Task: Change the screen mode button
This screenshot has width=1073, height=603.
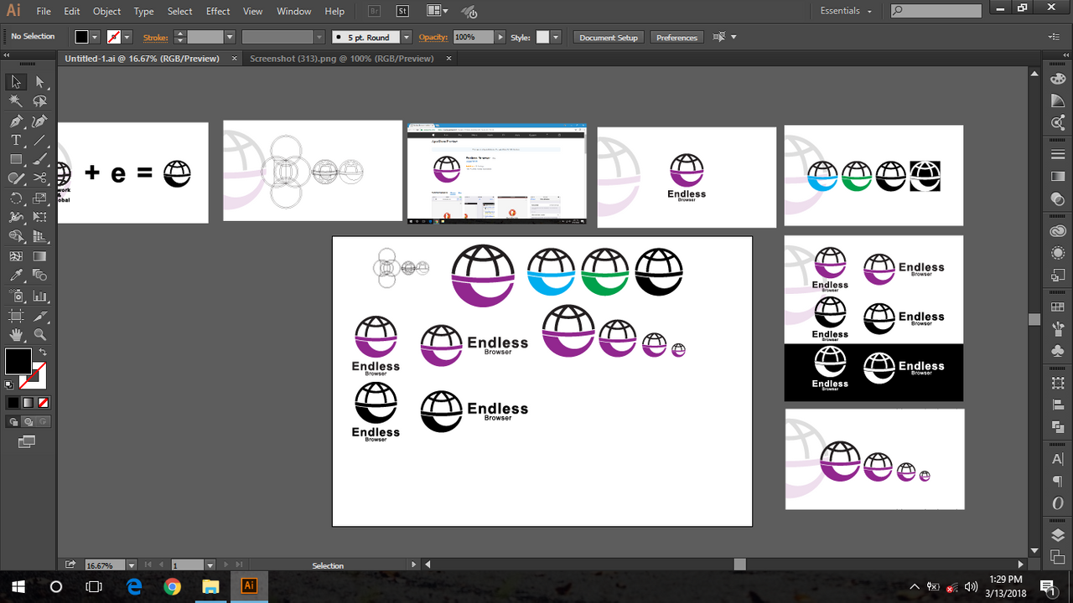Action: tap(28, 441)
